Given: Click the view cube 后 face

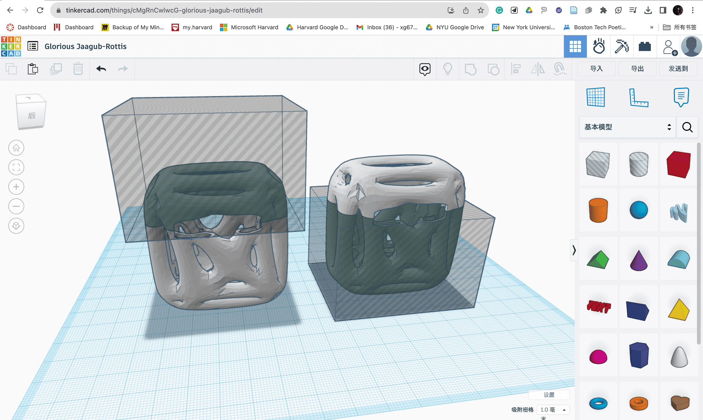Looking at the screenshot, I should (x=32, y=116).
